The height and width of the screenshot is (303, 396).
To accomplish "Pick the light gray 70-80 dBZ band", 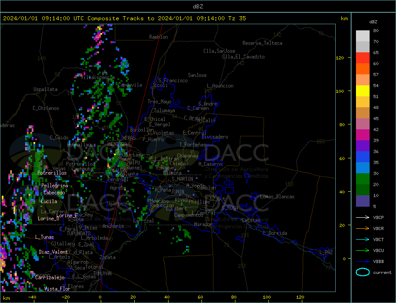I will pyautogui.click(x=363, y=36).
